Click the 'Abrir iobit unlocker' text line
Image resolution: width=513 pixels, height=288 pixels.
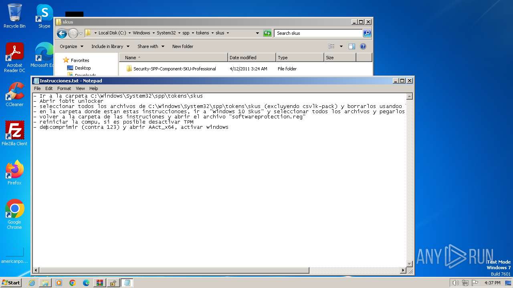pos(68,101)
